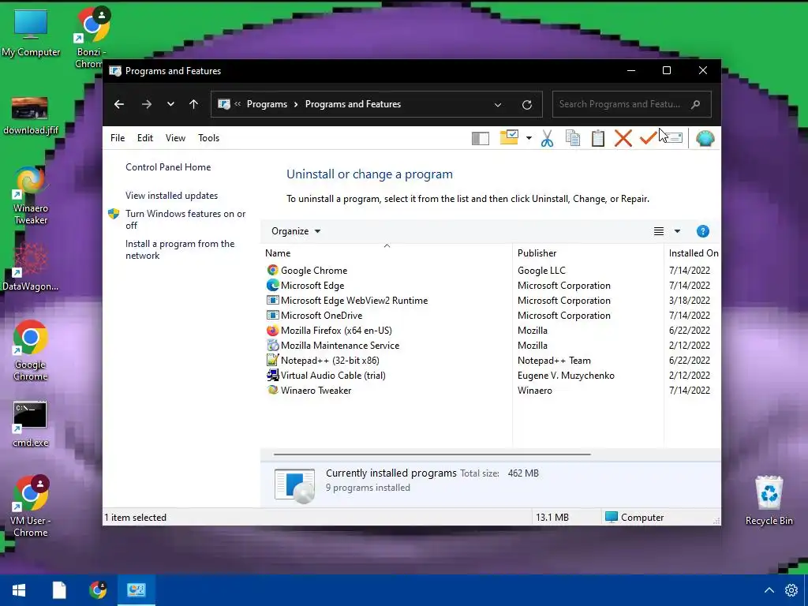This screenshot has height=606, width=808.
Task: Click the Eugene V. Muzychenko publisher cell
Action: (x=566, y=375)
